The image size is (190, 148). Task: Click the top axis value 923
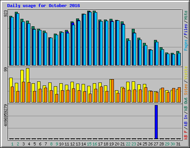coord(6,13)
